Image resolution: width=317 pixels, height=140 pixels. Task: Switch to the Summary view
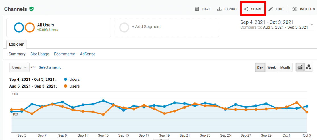coord(17,54)
